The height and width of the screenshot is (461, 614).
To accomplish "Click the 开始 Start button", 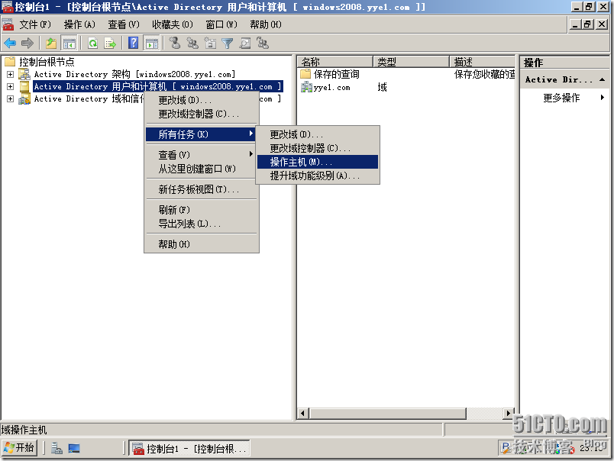I will coord(20,448).
